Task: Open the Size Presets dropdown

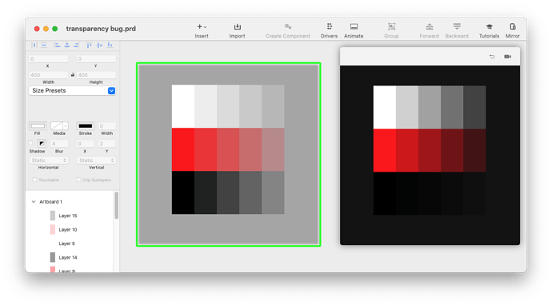Action: tap(72, 91)
